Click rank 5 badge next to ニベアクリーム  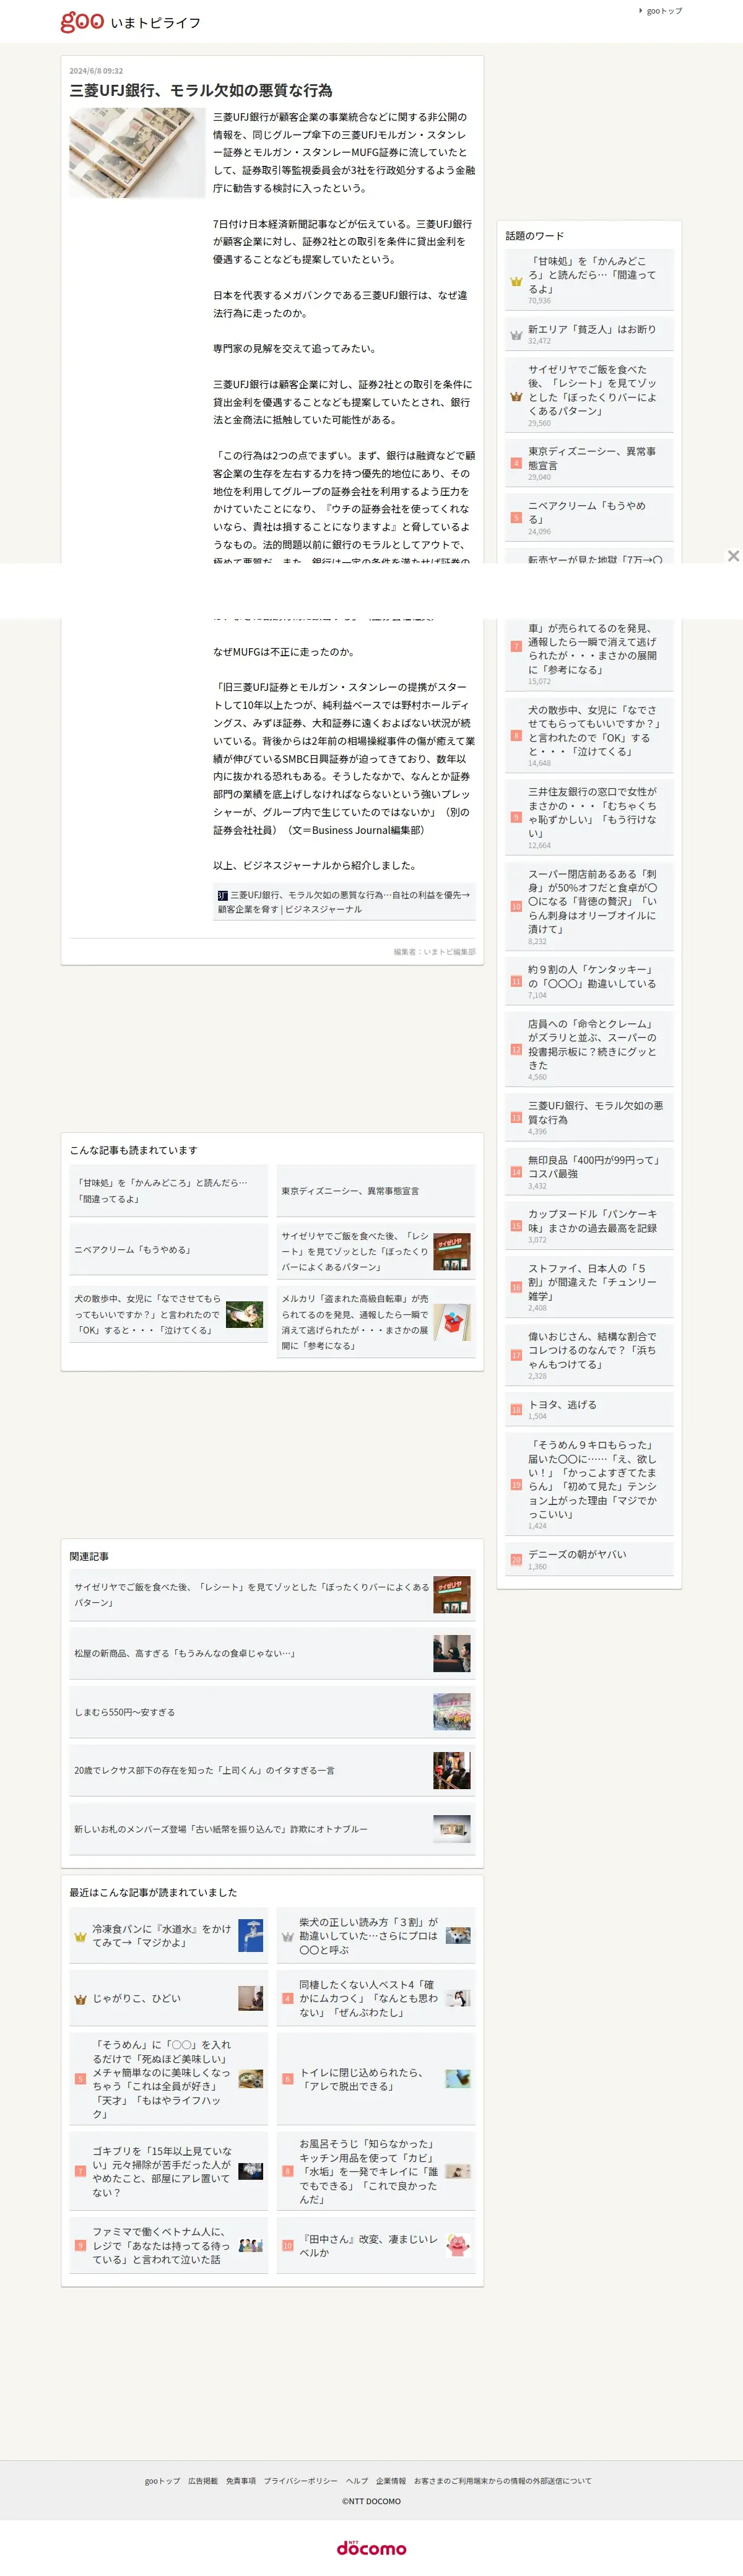[x=516, y=518]
